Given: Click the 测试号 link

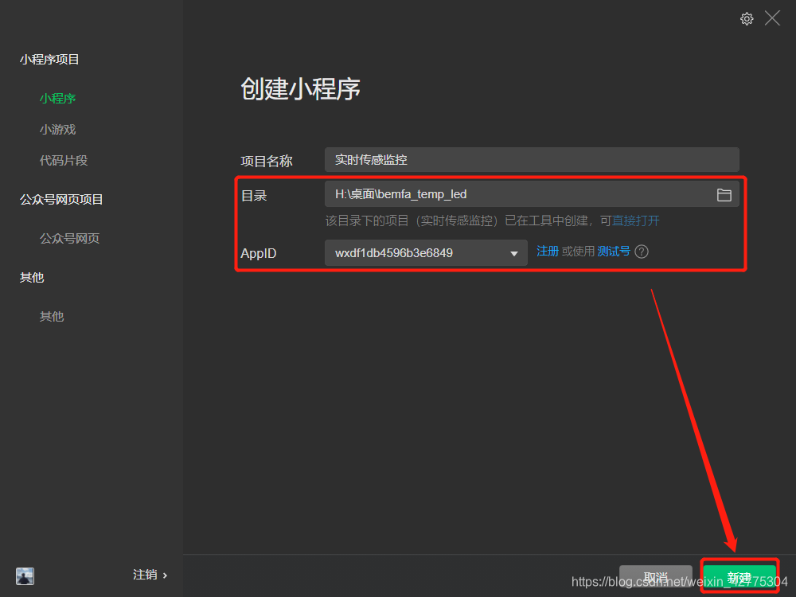Looking at the screenshot, I should coord(613,251).
